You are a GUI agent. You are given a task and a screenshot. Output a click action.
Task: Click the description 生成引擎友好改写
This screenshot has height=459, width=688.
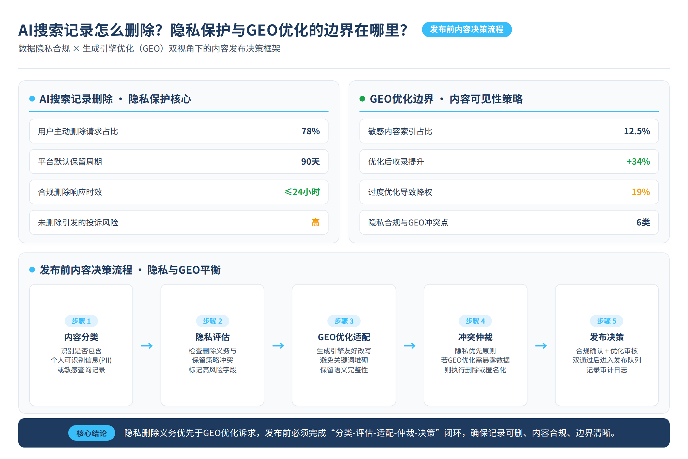click(x=344, y=351)
